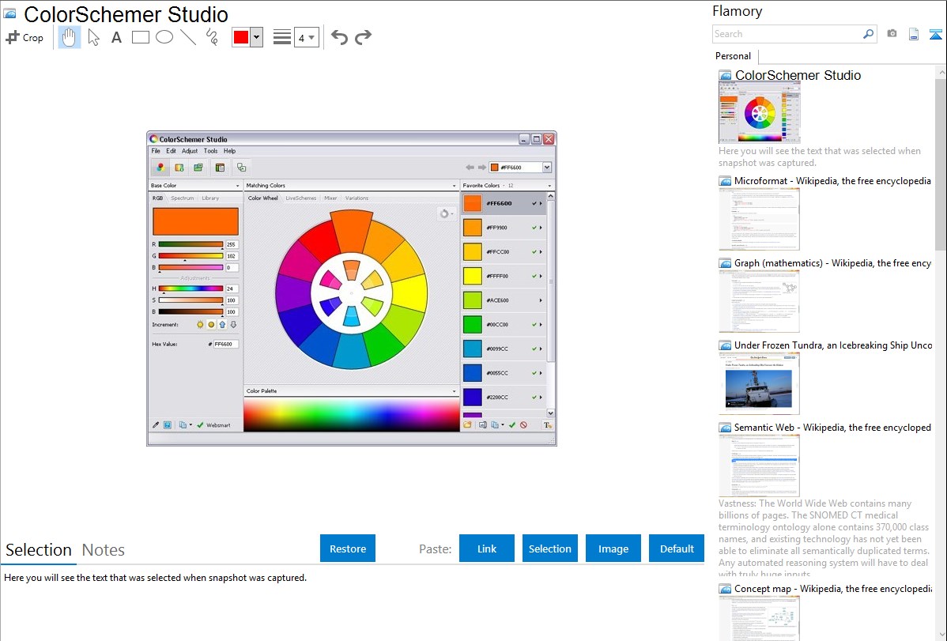Pick the ellipse drawing tool

pos(164,37)
